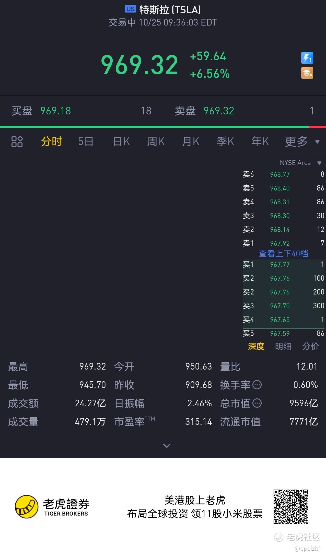This screenshot has width=326, height=556.
Task: Tap the 卖6 row at 968.77
Action: (283, 174)
